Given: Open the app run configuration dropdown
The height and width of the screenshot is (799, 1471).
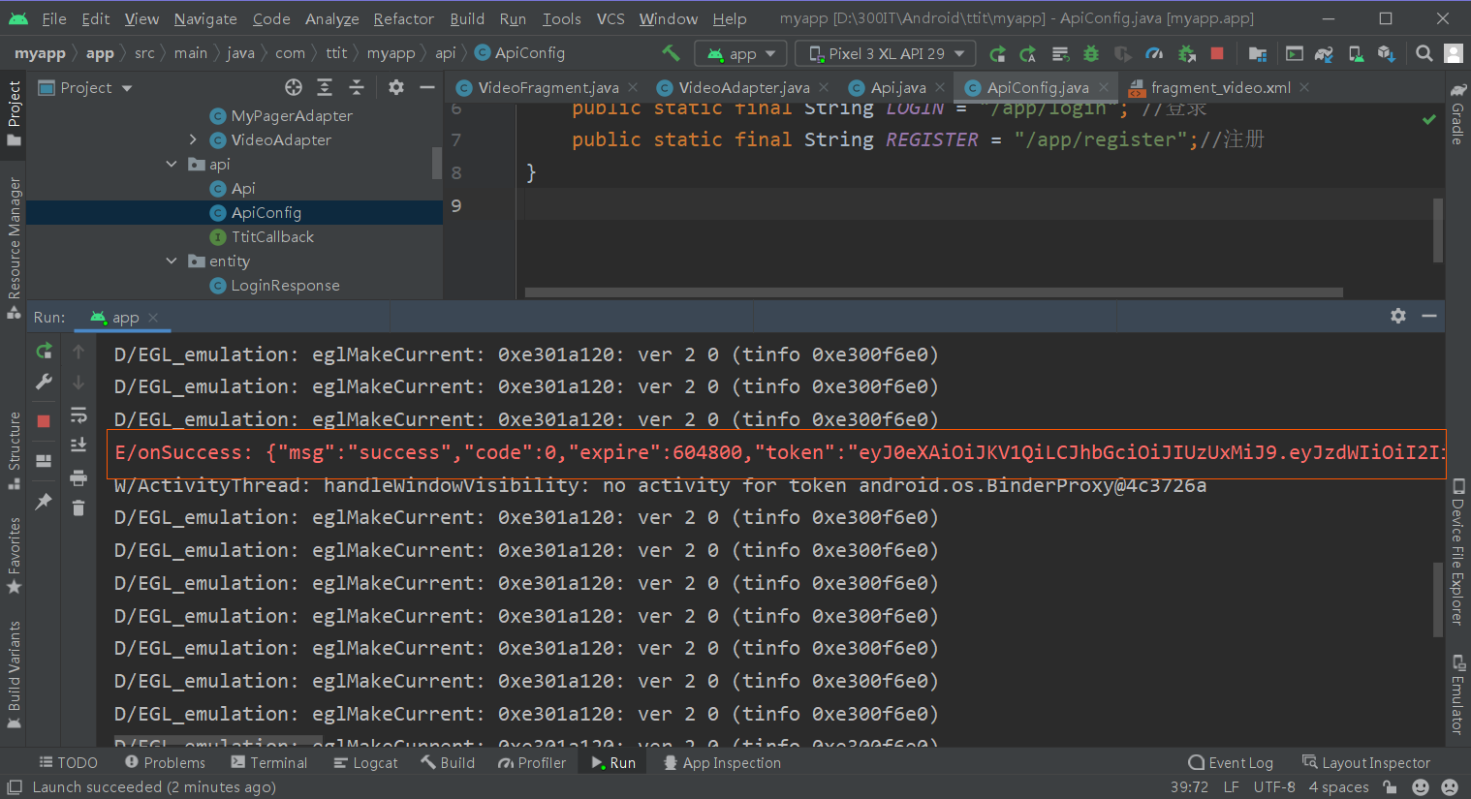Looking at the screenshot, I should click(x=741, y=53).
